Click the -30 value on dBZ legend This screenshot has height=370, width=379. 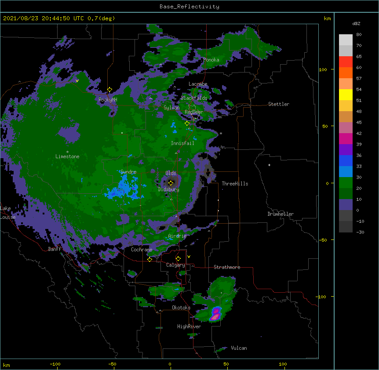pyautogui.click(x=360, y=232)
